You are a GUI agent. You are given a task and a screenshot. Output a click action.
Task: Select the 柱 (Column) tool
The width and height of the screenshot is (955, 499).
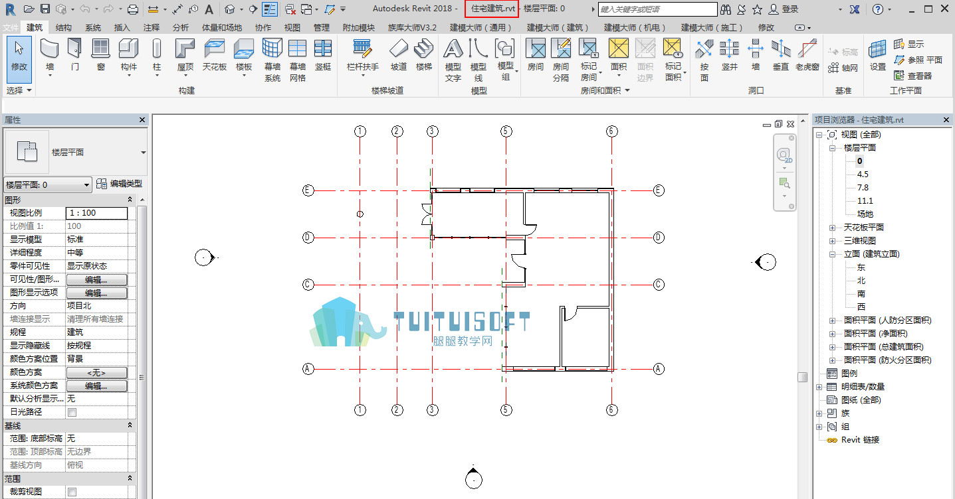[x=157, y=57]
